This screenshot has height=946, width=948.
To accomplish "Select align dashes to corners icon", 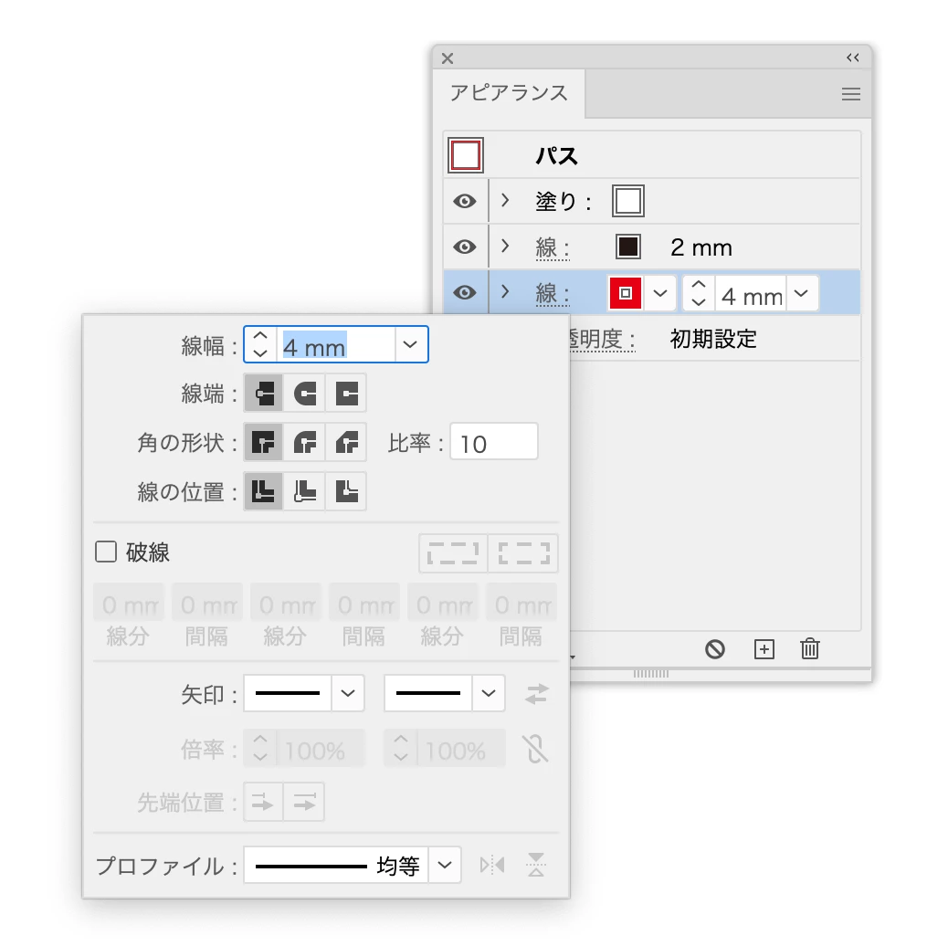I will (x=523, y=553).
